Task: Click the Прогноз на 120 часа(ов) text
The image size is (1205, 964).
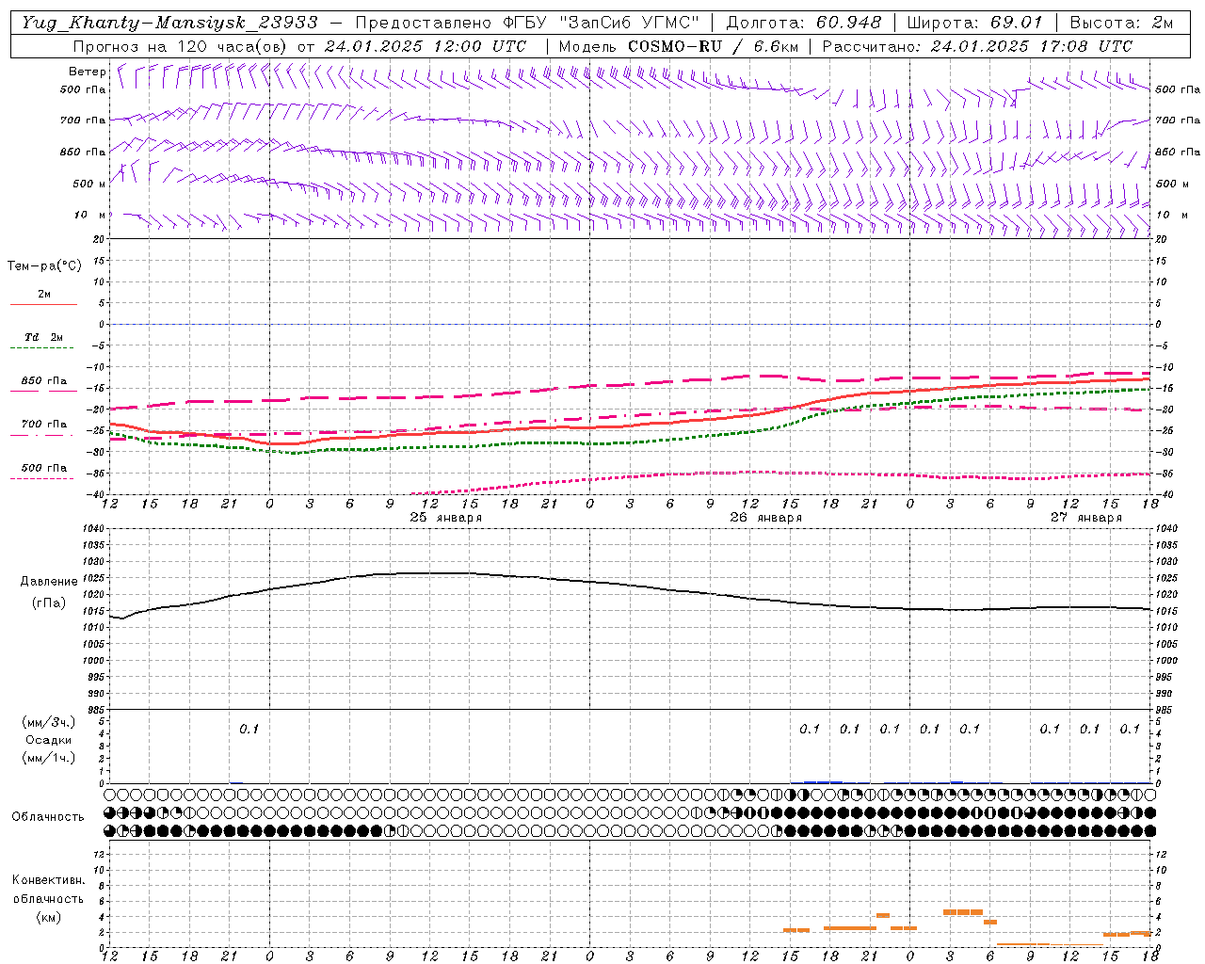Action: [181, 46]
